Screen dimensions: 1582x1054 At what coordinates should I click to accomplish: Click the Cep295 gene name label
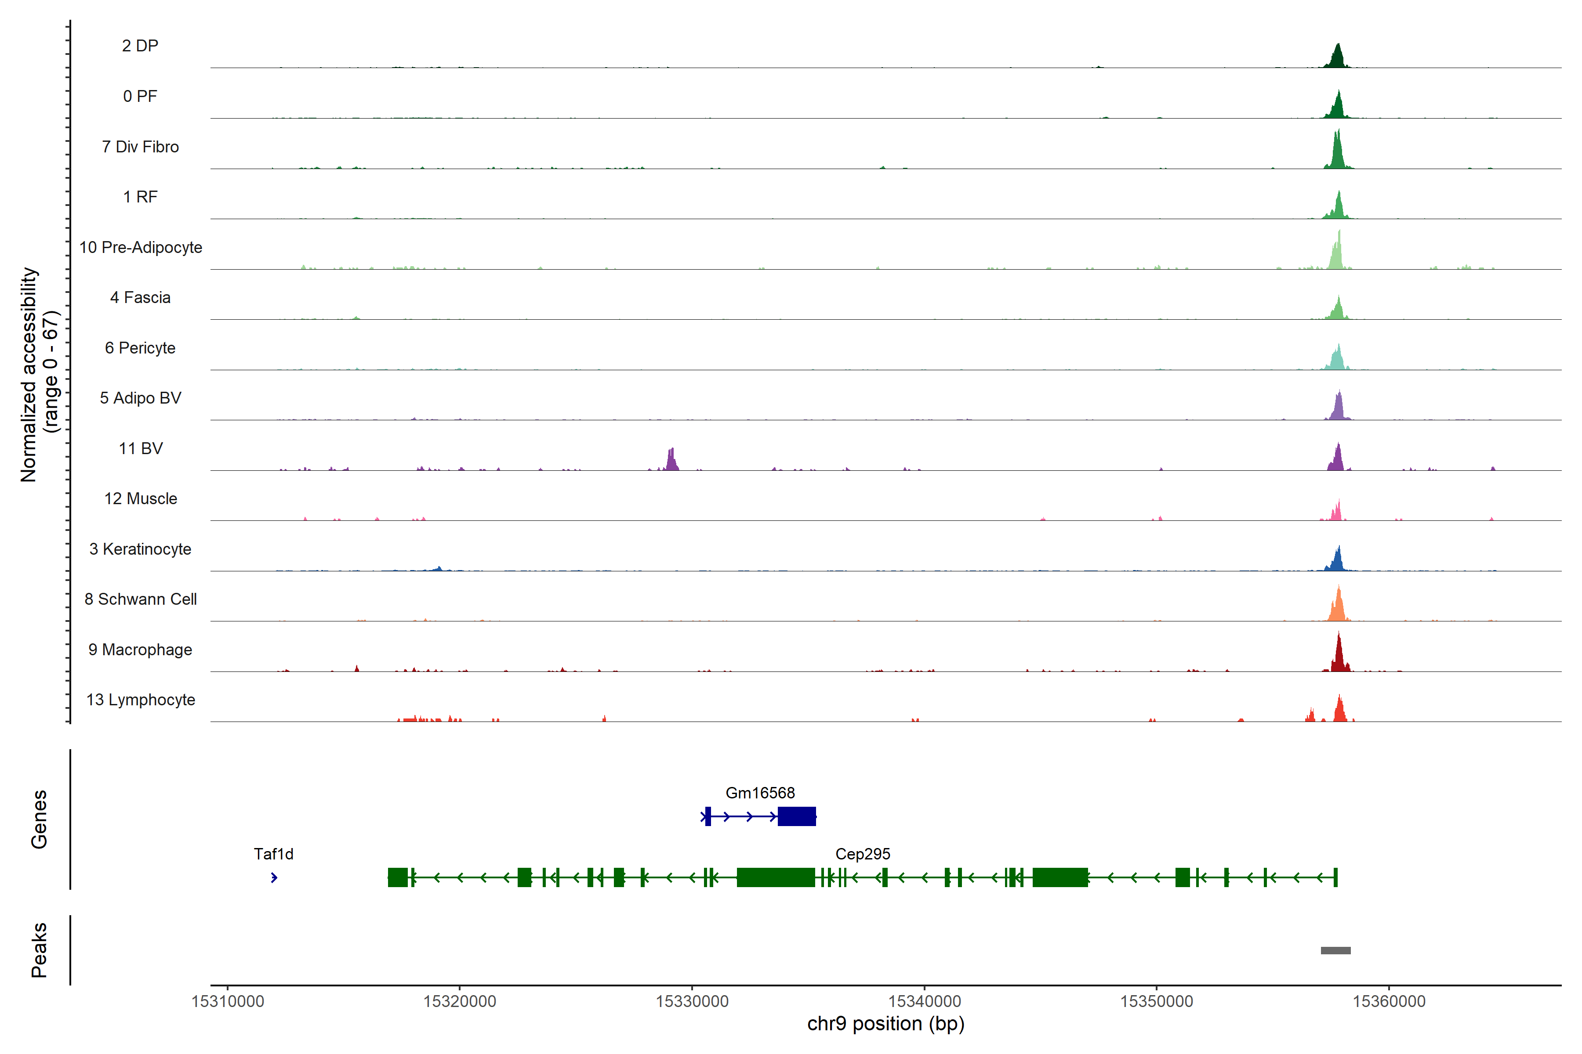pyautogui.click(x=862, y=854)
